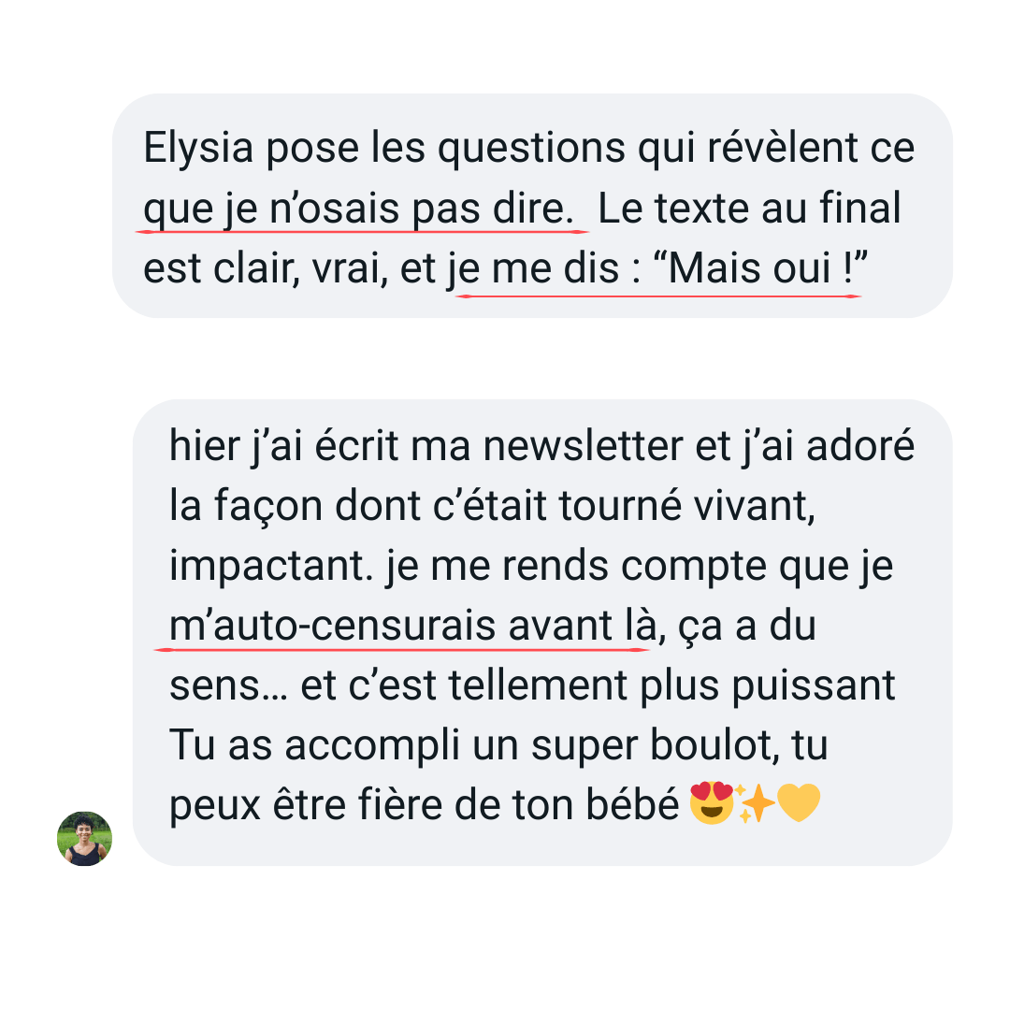Click line "sens… et c'est tellement plus puissant"
Image resolution: width=1010 pixels, height=1010 pixels.
[x=532, y=685]
